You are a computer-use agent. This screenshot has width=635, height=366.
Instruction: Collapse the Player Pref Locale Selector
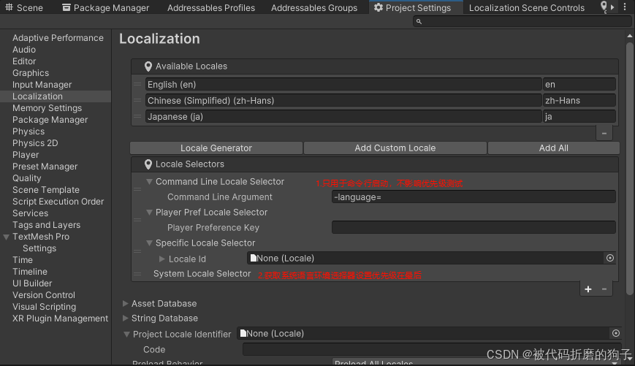tap(150, 213)
